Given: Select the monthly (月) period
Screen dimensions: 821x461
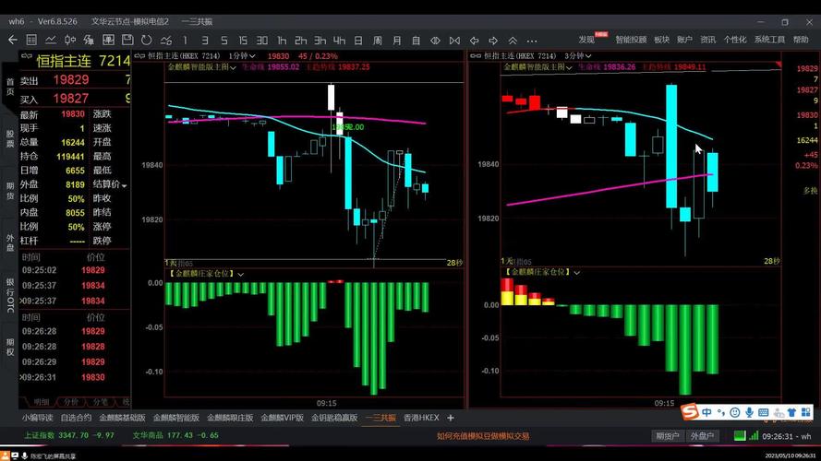Looking at the screenshot, I should coord(397,40).
